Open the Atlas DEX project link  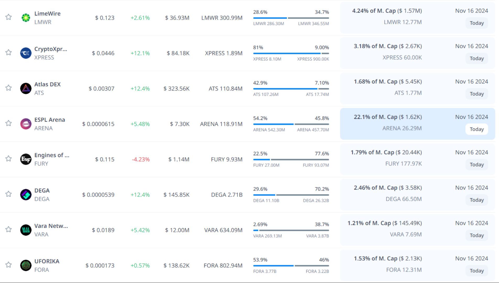coord(47,84)
